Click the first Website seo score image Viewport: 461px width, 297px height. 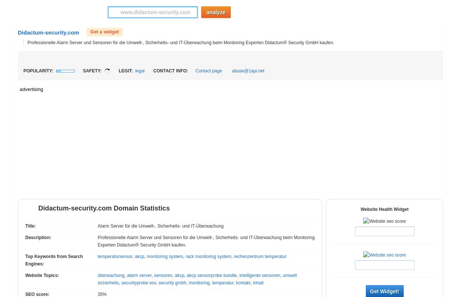click(384, 221)
